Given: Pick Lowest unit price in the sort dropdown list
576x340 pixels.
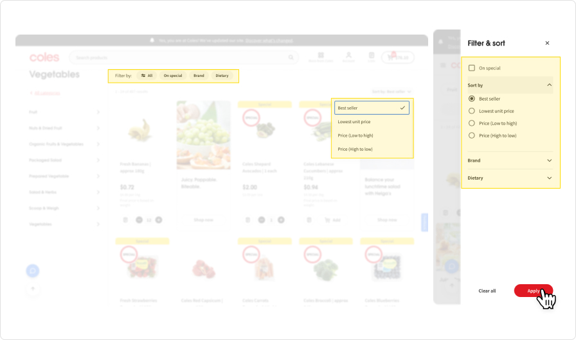Looking at the screenshot, I should pyautogui.click(x=372, y=122).
